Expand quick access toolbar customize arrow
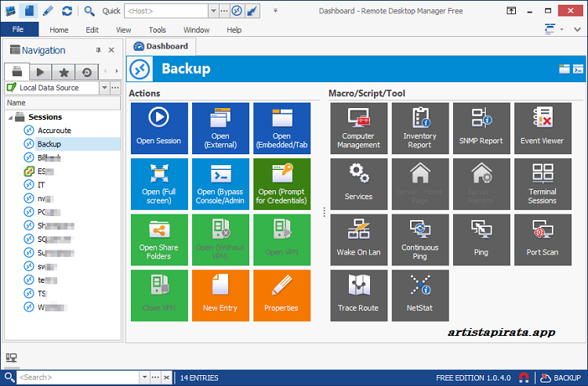 tap(276, 11)
